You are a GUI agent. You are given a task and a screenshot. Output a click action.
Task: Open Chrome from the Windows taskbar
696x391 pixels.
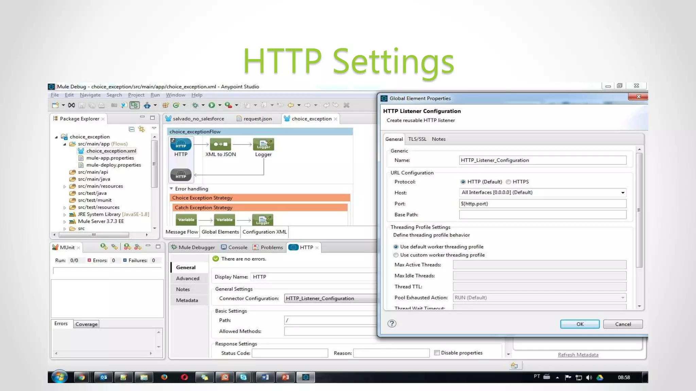click(82, 377)
